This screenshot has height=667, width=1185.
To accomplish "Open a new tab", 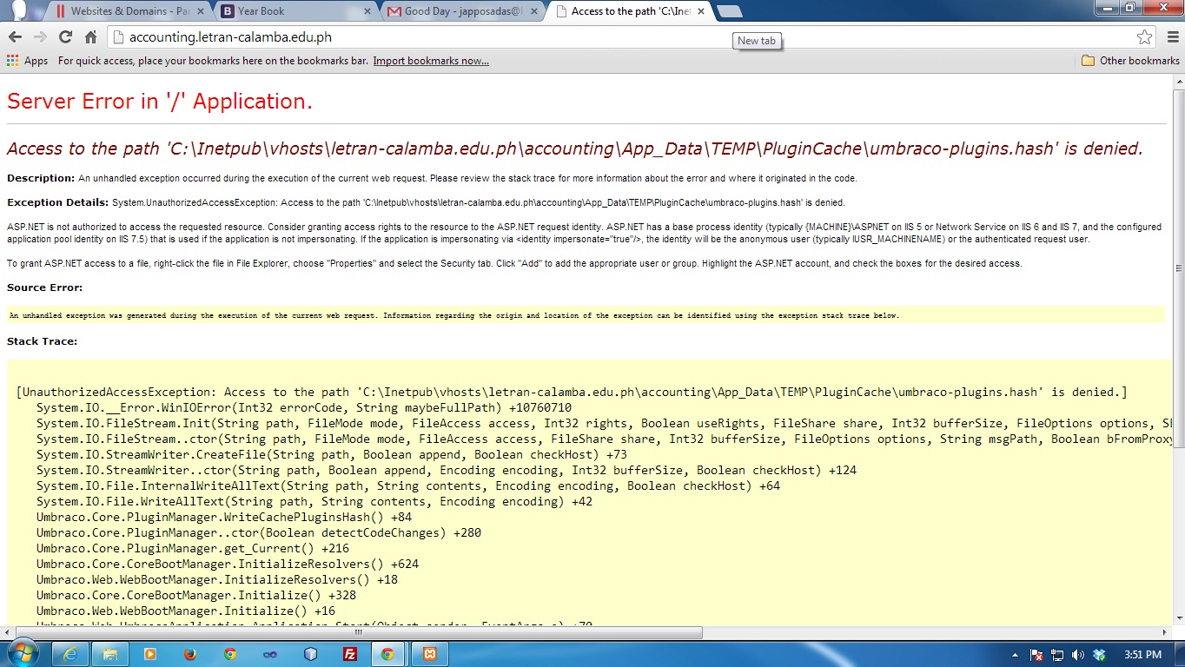I will point(730,11).
